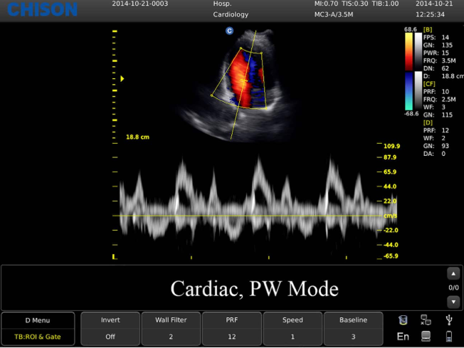Select TB:ROI & Gate option

click(x=39, y=336)
